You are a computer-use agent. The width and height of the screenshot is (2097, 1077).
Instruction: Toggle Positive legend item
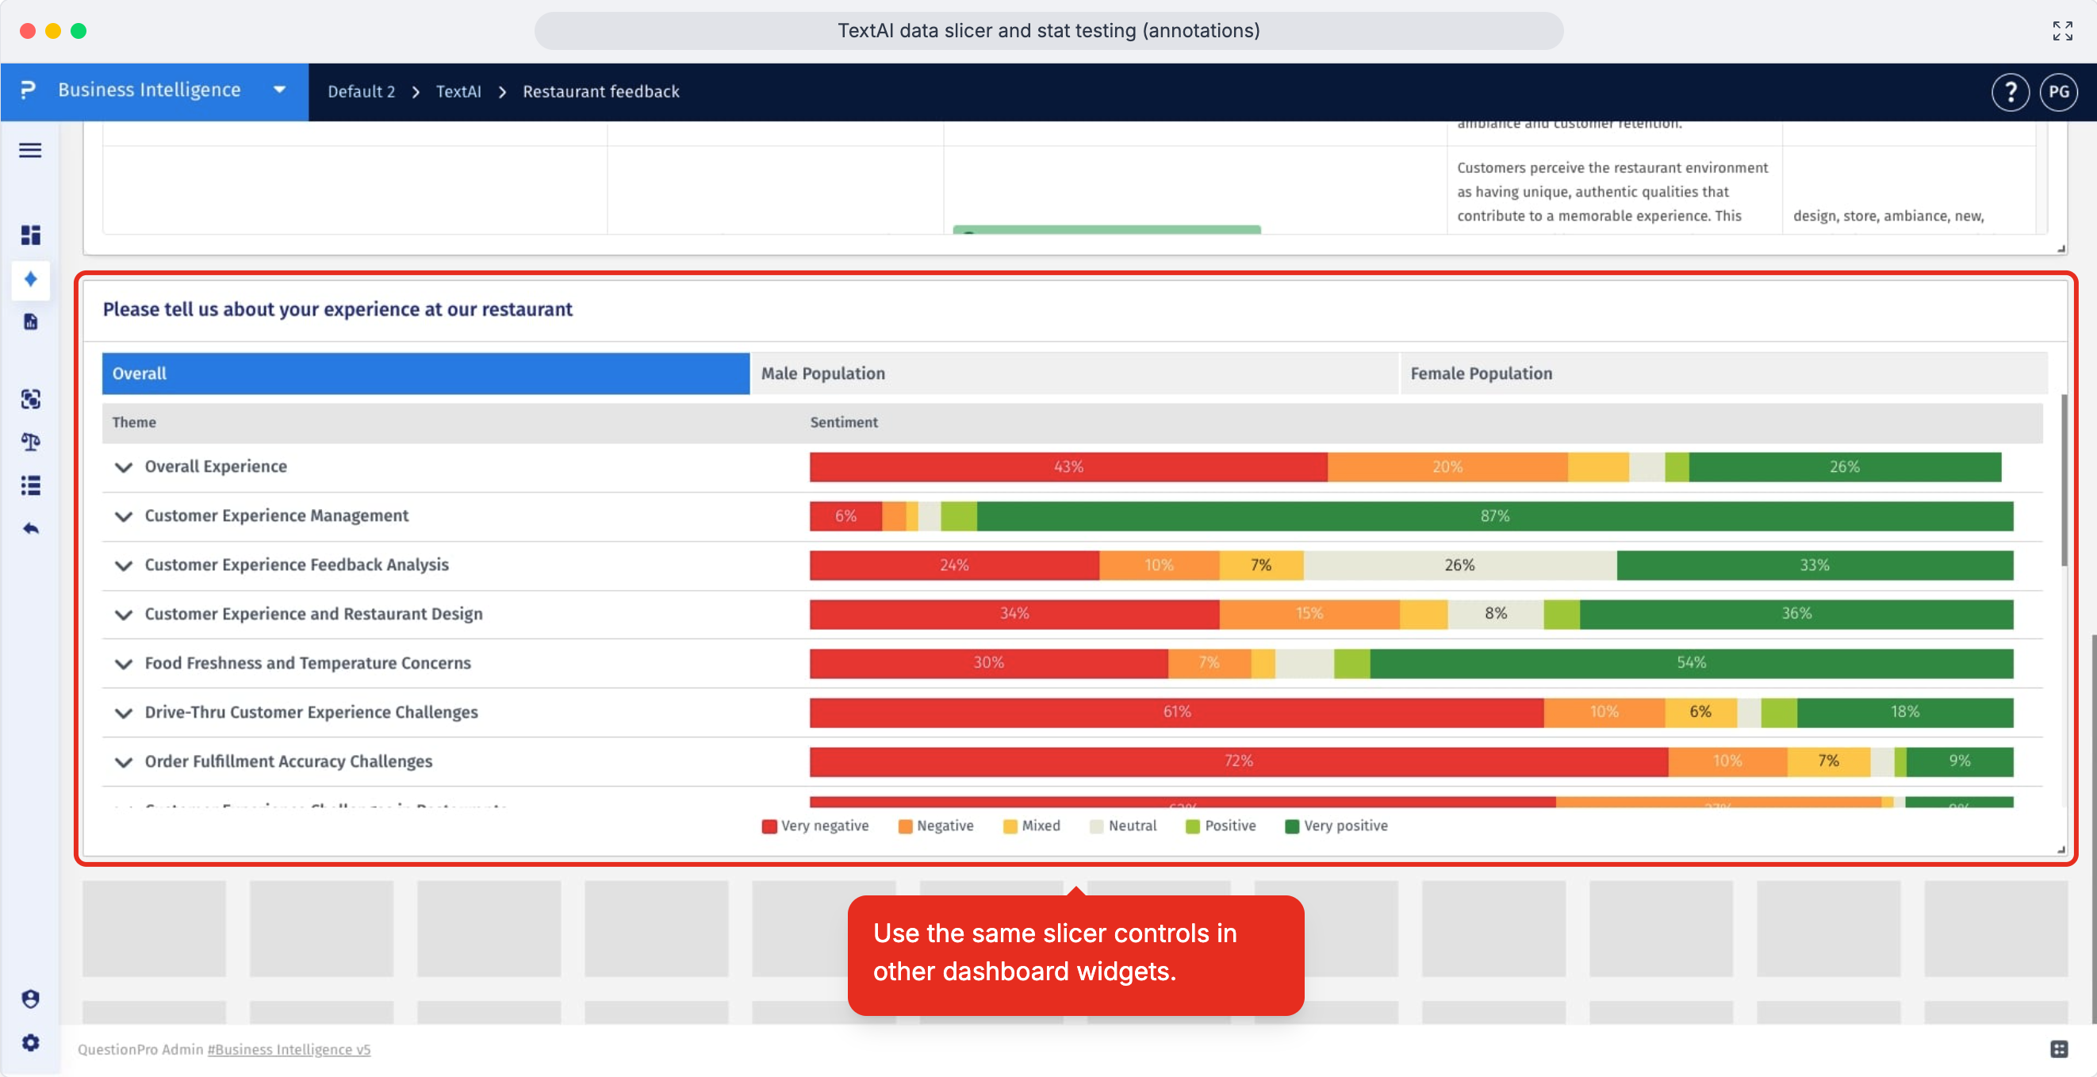click(x=1221, y=826)
